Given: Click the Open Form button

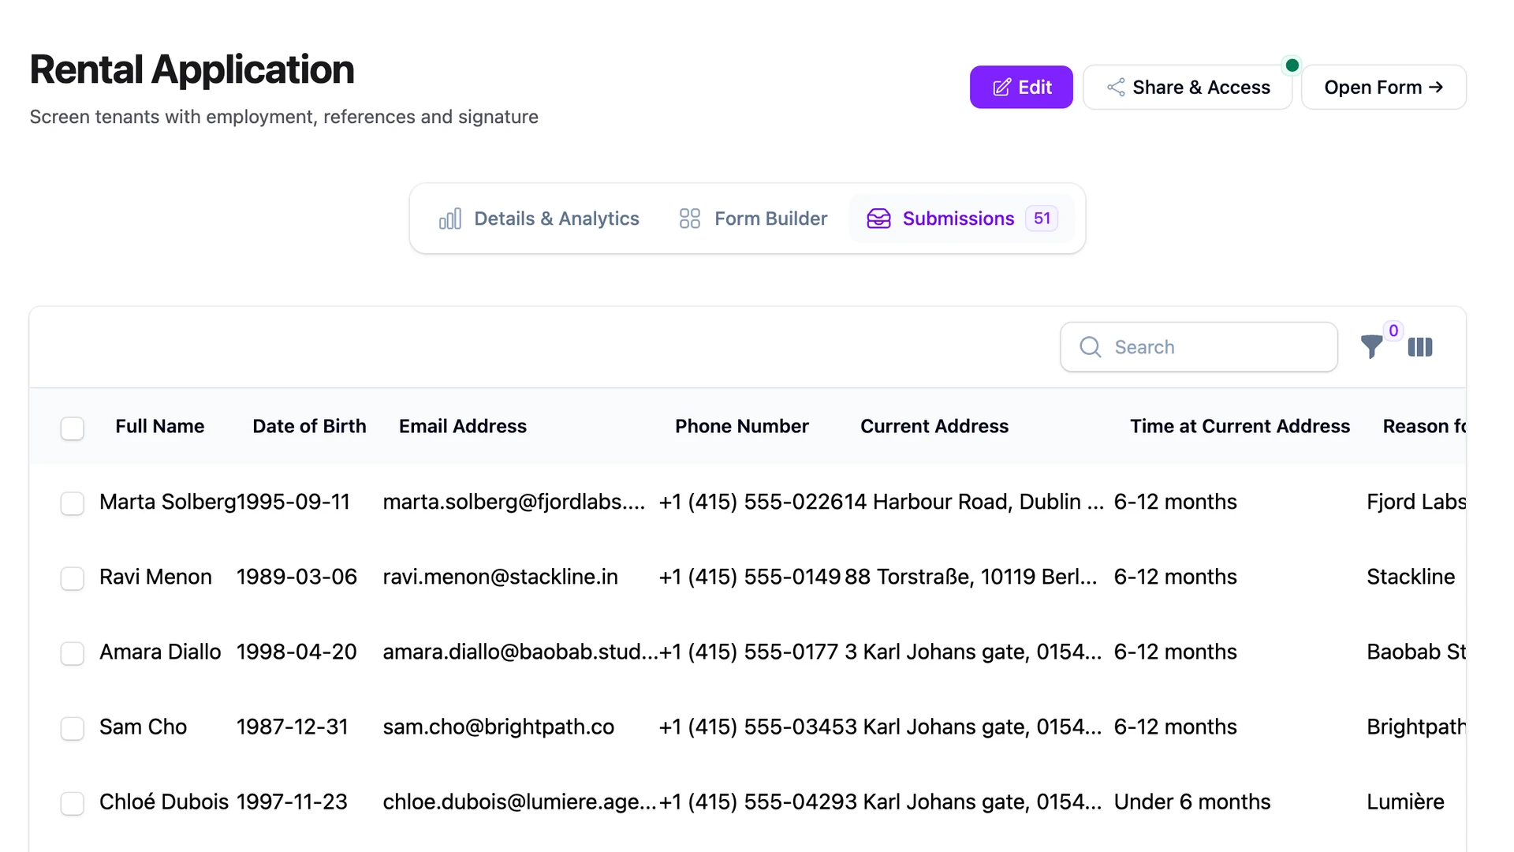Looking at the screenshot, I should click(1383, 87).
